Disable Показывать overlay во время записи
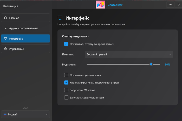The width and height of the screenshot is (182, 121). click(66, 44)
